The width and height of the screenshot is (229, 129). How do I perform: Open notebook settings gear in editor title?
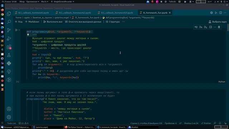(211, 13)
